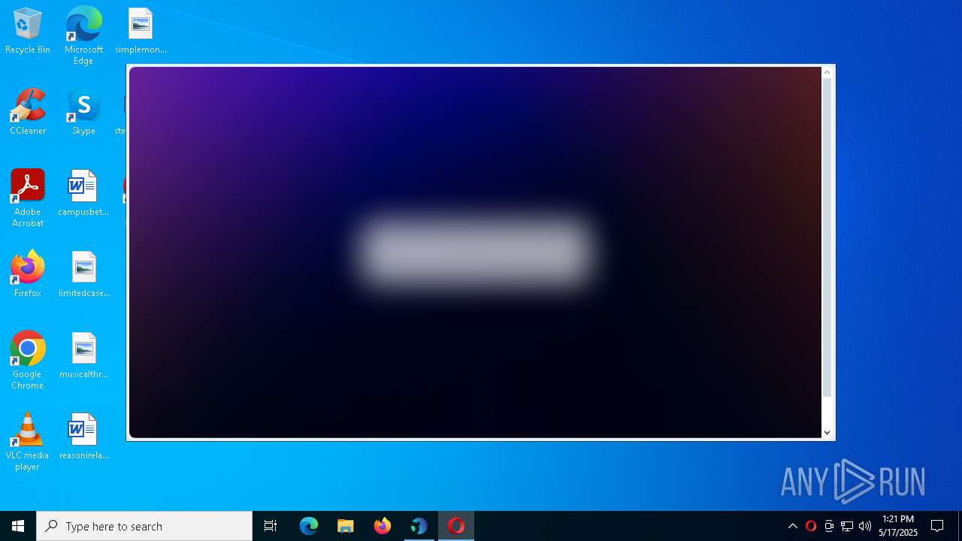Image resolution: width=962 pixels, height=541 pixels.
Task: Open Firefox from the taskbar
Action: (x=383, y=526)
